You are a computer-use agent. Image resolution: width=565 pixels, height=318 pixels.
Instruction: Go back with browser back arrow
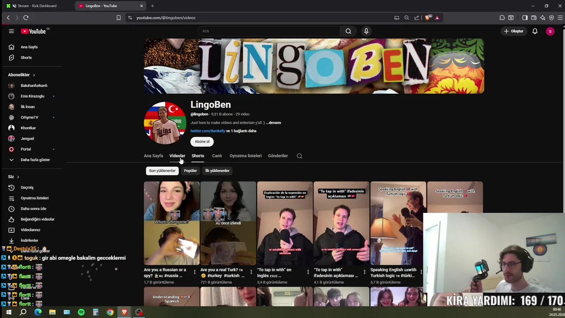coord(8,18)
